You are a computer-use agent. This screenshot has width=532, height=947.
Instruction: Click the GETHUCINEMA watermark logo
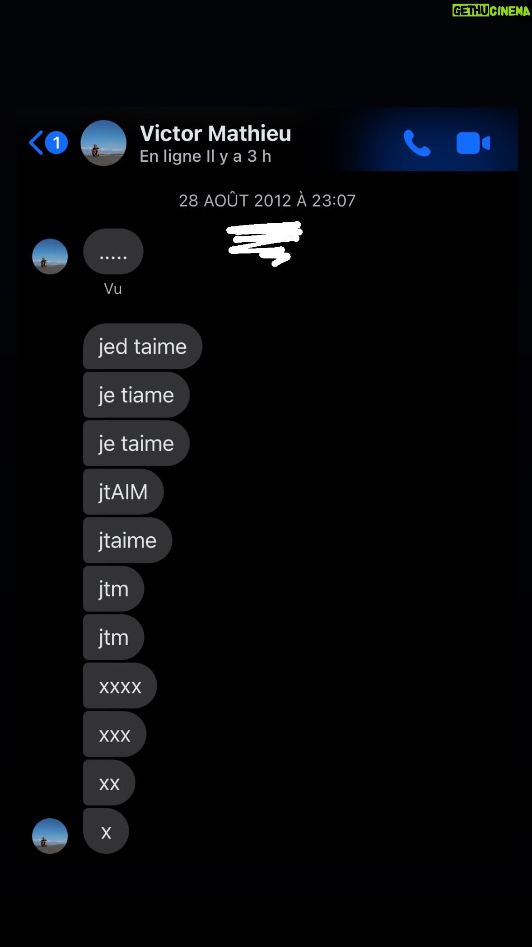point(491,10)
